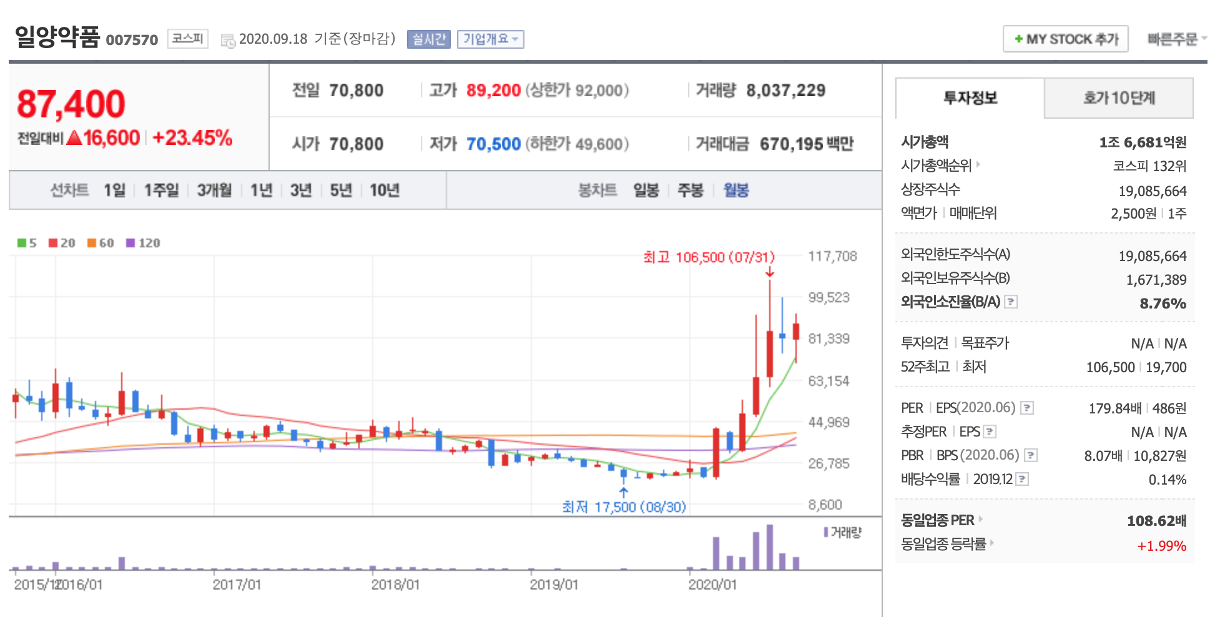Select the 월봉 candle chart

[x=736, y=190]
